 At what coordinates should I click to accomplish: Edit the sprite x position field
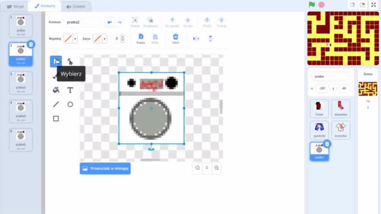tap(322, 89)
